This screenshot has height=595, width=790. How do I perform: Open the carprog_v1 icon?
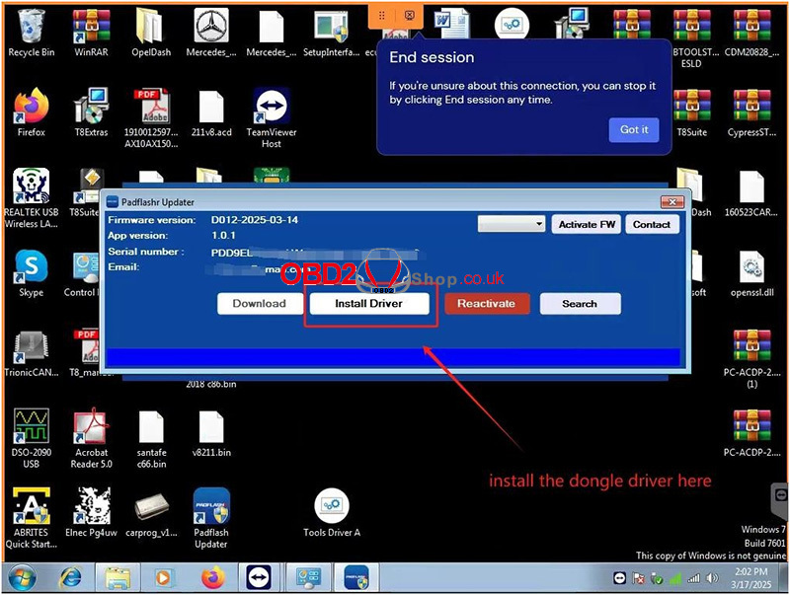(150, 508)
